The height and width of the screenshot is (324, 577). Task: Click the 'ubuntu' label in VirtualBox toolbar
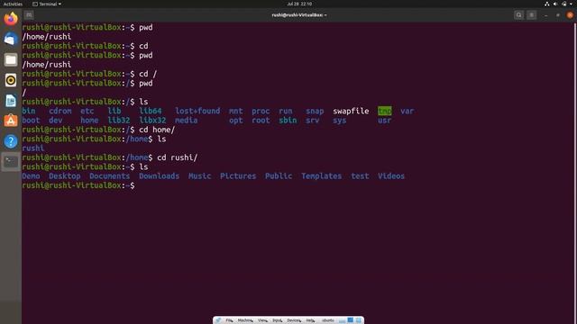[x=328, y=320]
